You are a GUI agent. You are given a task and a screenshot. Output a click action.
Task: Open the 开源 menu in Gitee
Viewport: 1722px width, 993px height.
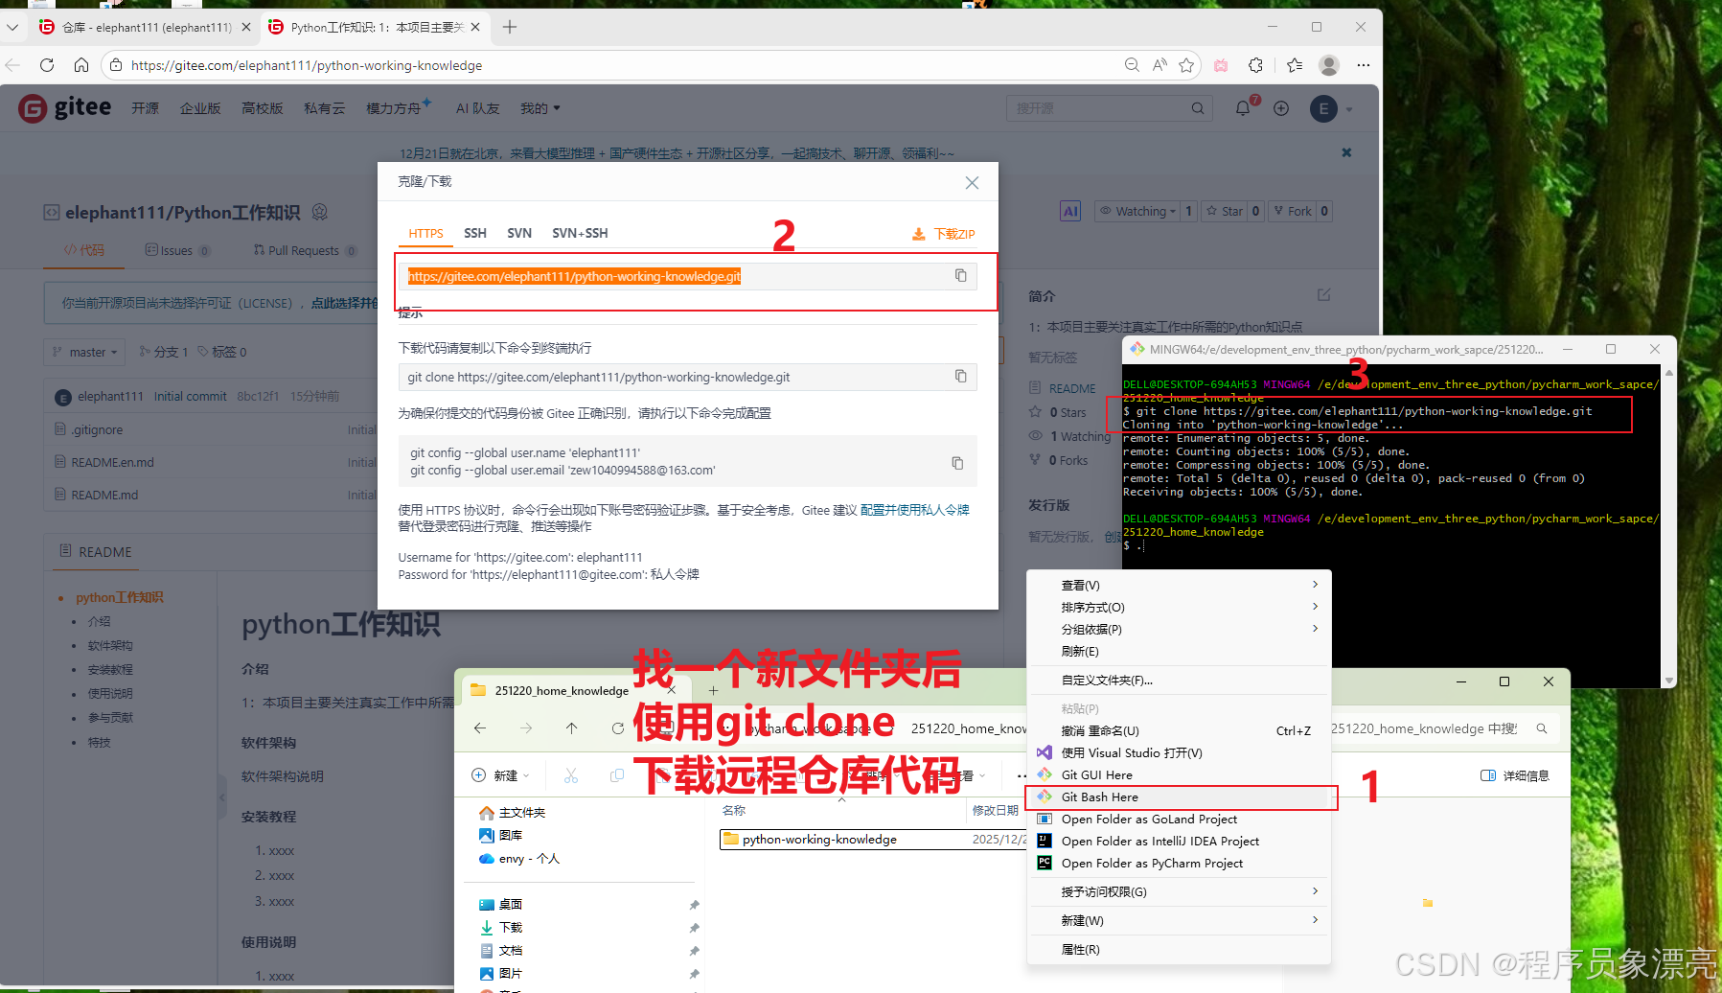(145, 108)
